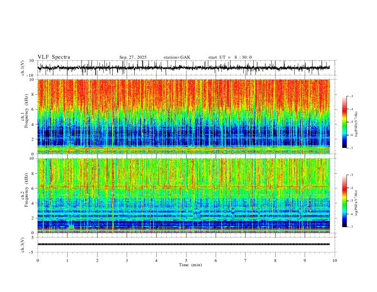The image size is (377, 292).
Task: Click the ch.1 color bar '-3' label
Action: pyautogui.click(x=351, y=96)
